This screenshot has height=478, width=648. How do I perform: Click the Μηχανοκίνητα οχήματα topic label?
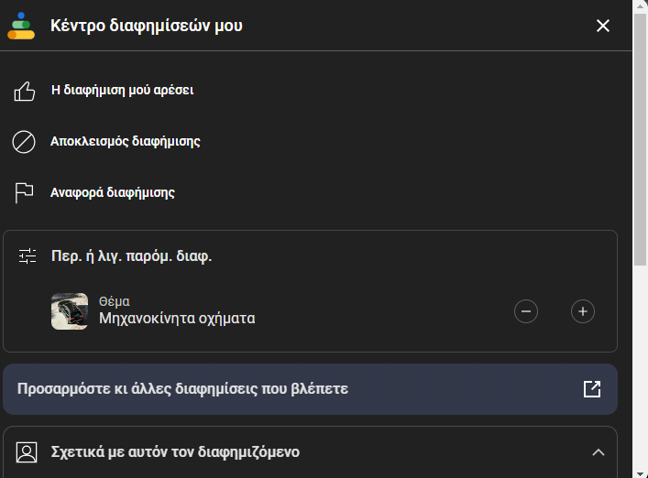(x=177, y=319)
